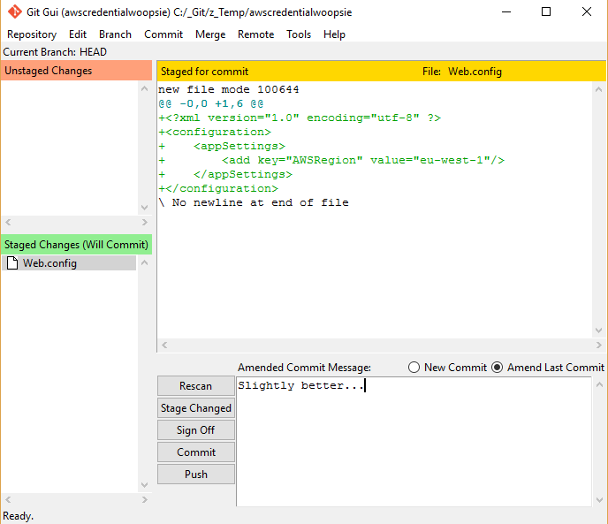Click the closing </configuration> diff line
608x524 pixels.
click(218, 188)
